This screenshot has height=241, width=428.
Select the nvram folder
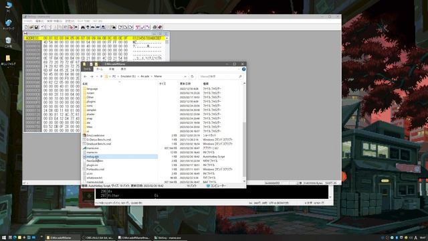[x=90, y=93]
